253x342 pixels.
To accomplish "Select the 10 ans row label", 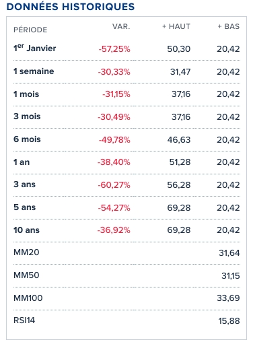I will pos(26,230).
